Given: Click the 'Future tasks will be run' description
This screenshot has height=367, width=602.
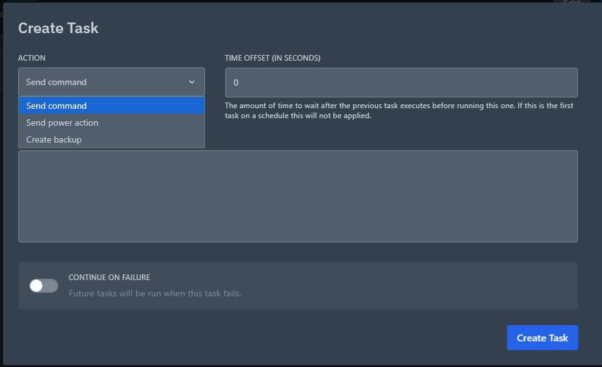Looking at the screenshot, I should pyautogui.click(x=154, y=293).
